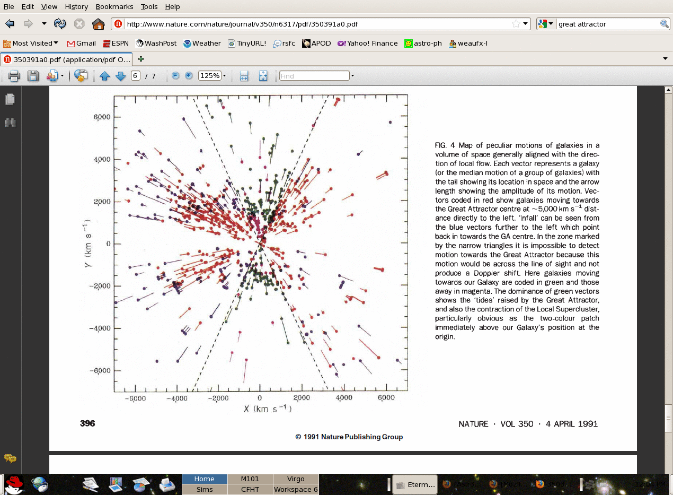
Task: Open the weaufx-l bookmark
Action: pos(468,44)
